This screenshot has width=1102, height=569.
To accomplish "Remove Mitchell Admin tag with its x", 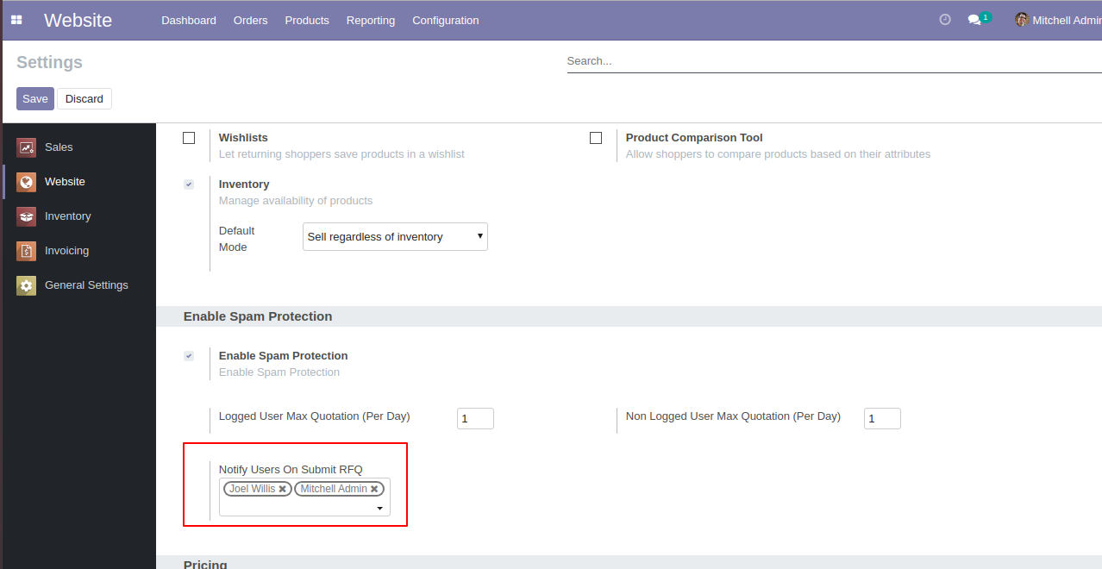I will 374,489.
